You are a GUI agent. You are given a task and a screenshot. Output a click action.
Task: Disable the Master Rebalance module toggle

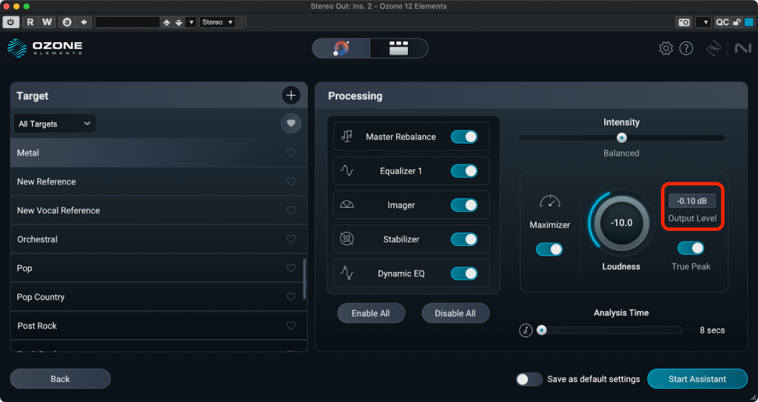click(x=463, y=137)
